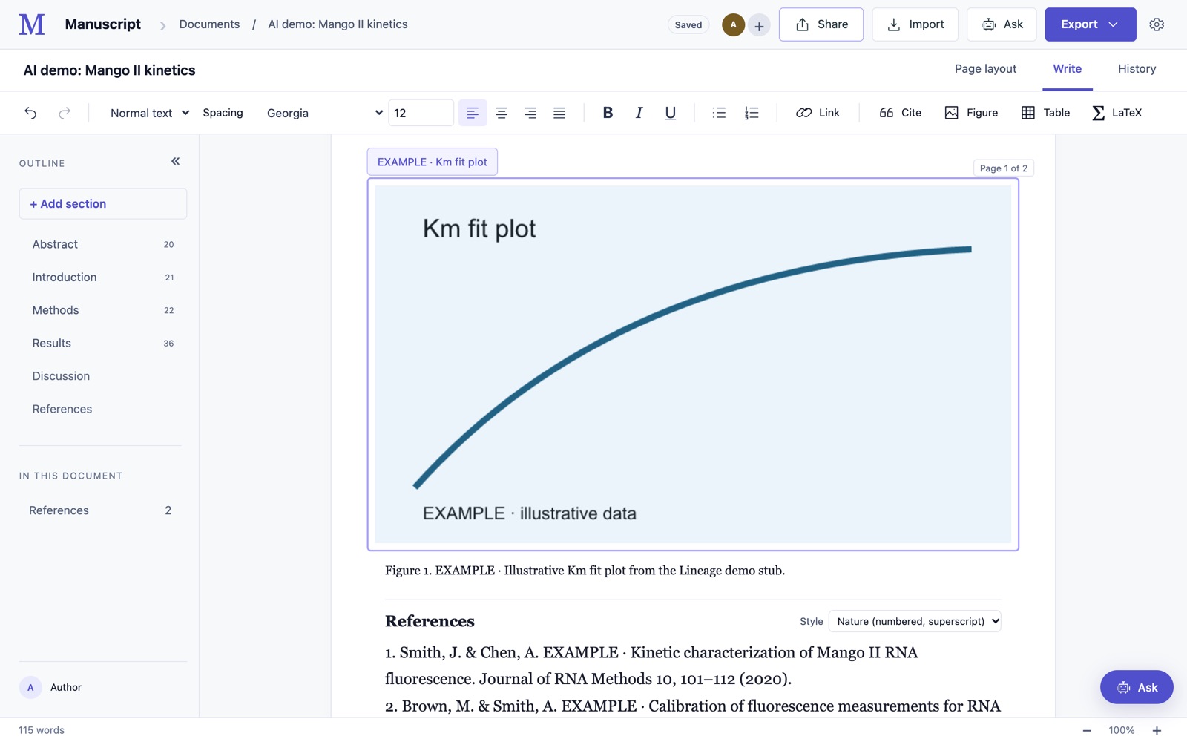The image size is (1187, 742).
Task: Open document settings gear
Action: [1157, 24]
